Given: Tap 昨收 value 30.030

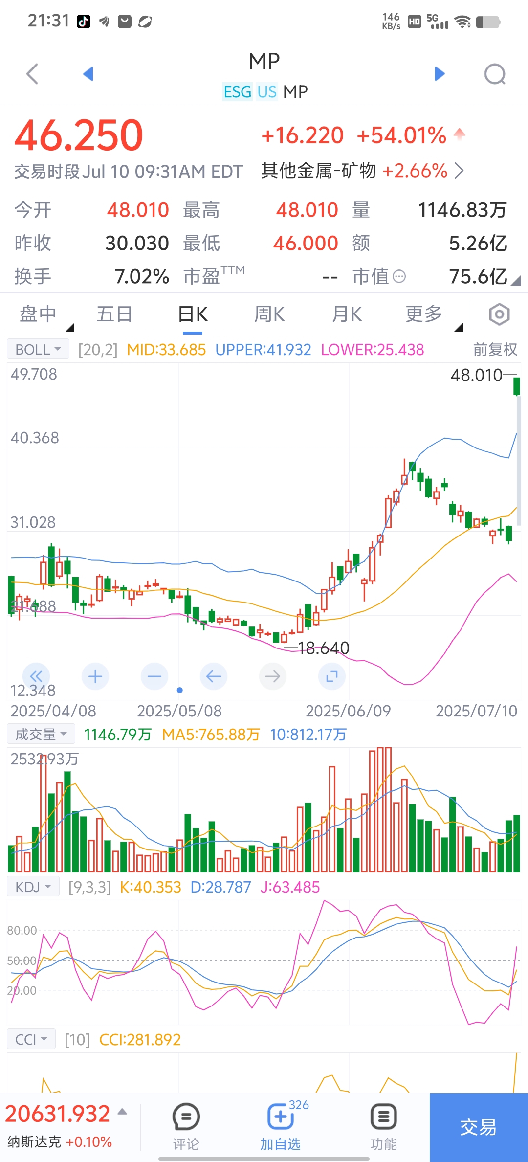Looking at the screenshot, I should tap(137, 243).
